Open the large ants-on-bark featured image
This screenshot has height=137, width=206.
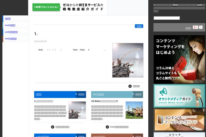(x=128, y=60)
